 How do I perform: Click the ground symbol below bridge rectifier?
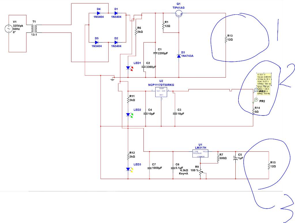(112, 79)
